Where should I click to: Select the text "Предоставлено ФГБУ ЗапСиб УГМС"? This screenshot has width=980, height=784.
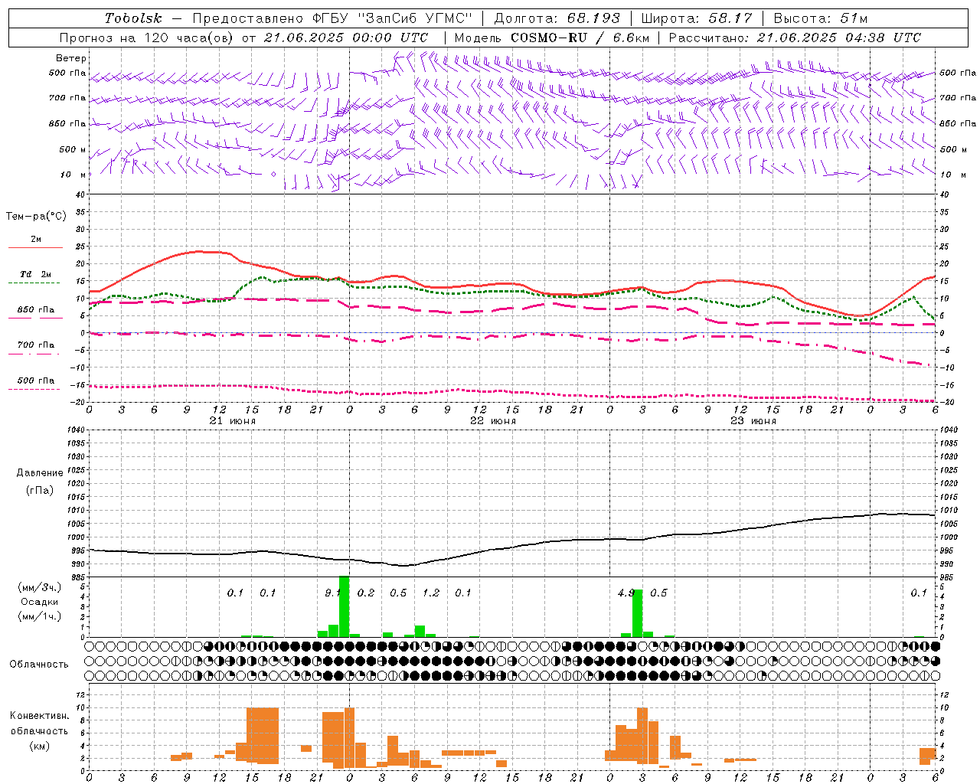(332, 18)
